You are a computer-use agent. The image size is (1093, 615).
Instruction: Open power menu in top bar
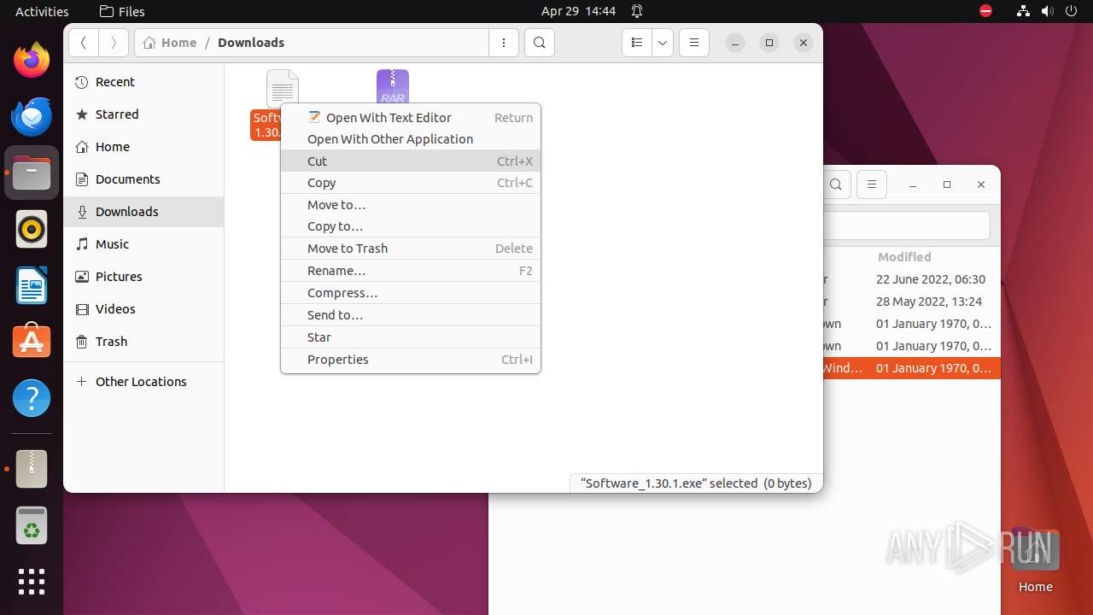coord(1071,11)
